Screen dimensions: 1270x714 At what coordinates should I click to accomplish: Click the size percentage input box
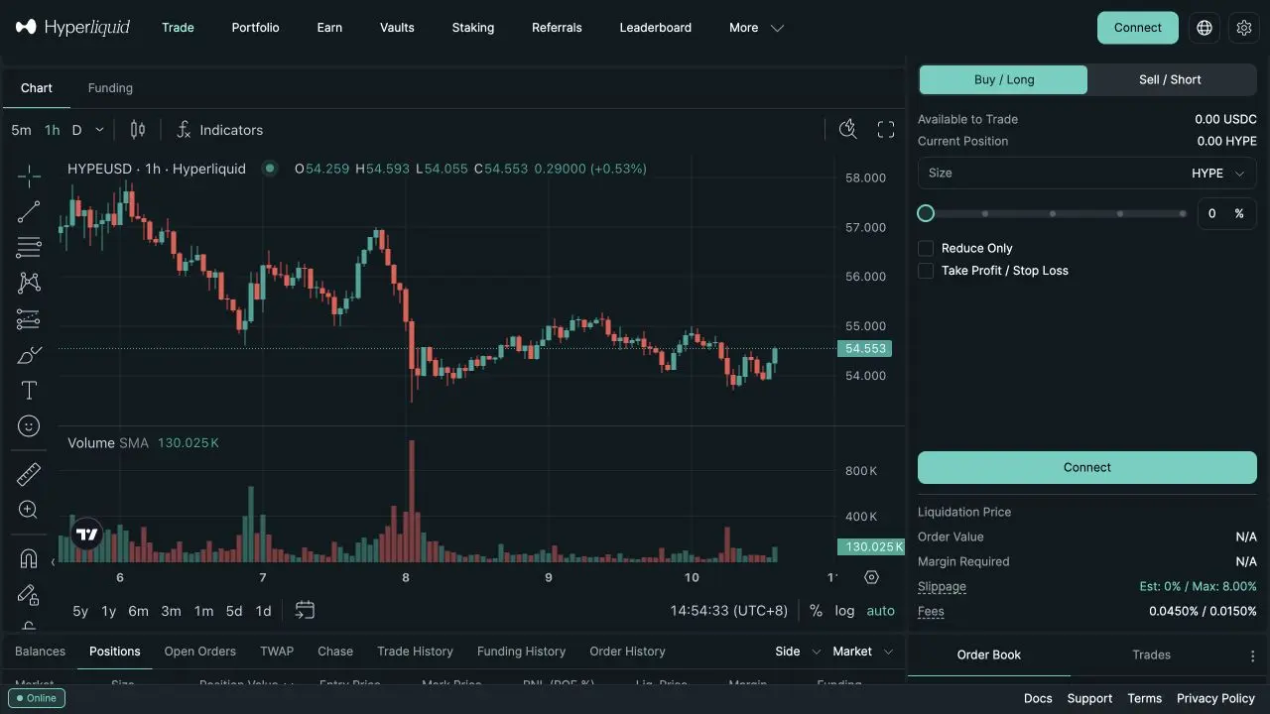(1227, 213)
